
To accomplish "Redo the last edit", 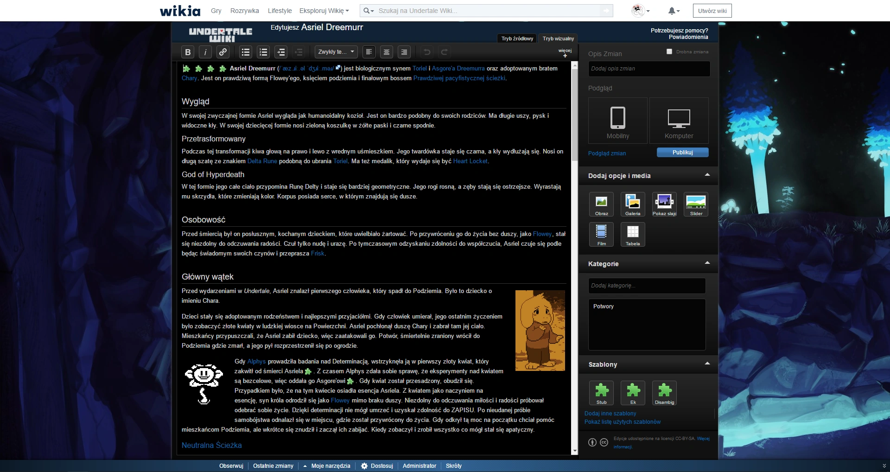I will 445,52.
